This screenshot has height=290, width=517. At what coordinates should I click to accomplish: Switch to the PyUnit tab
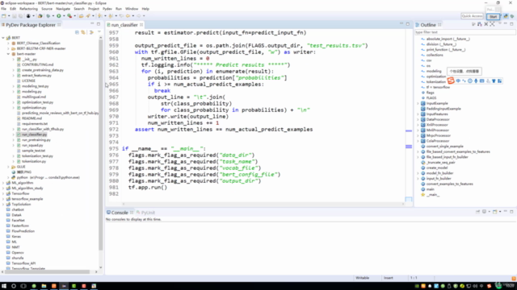tap(145, 213)
